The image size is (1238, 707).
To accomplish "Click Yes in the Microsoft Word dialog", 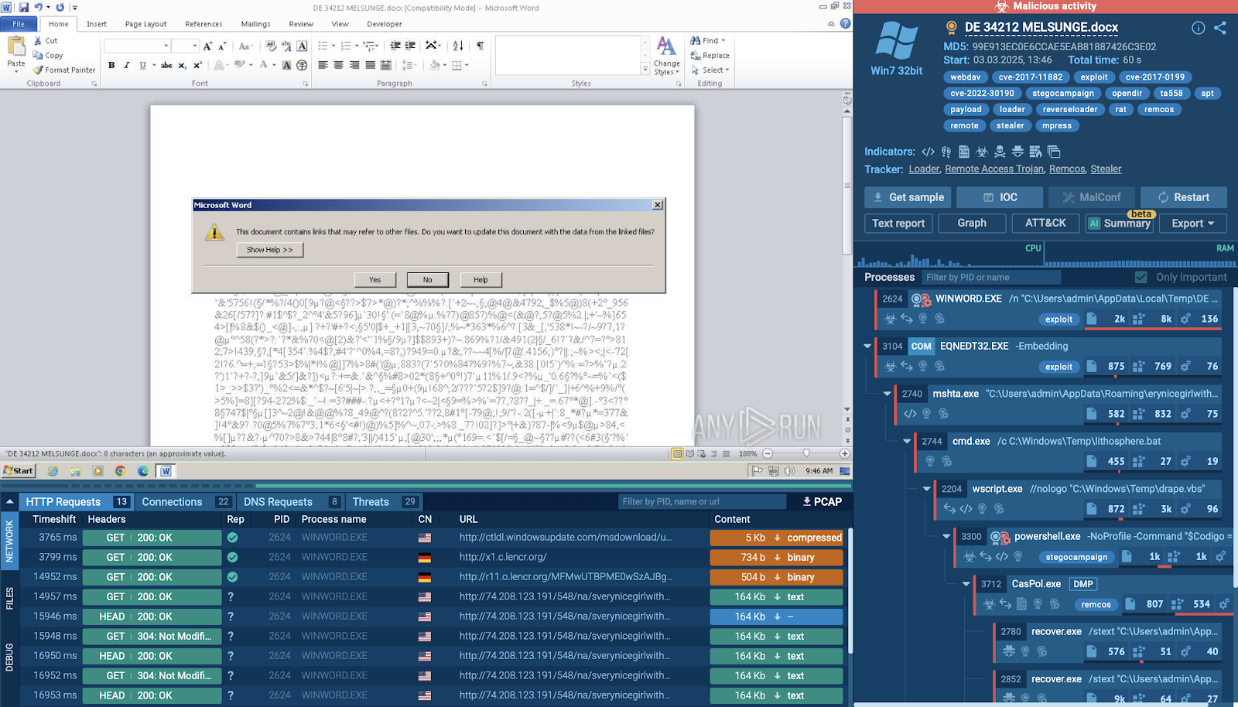I will [x=375, y=280].
